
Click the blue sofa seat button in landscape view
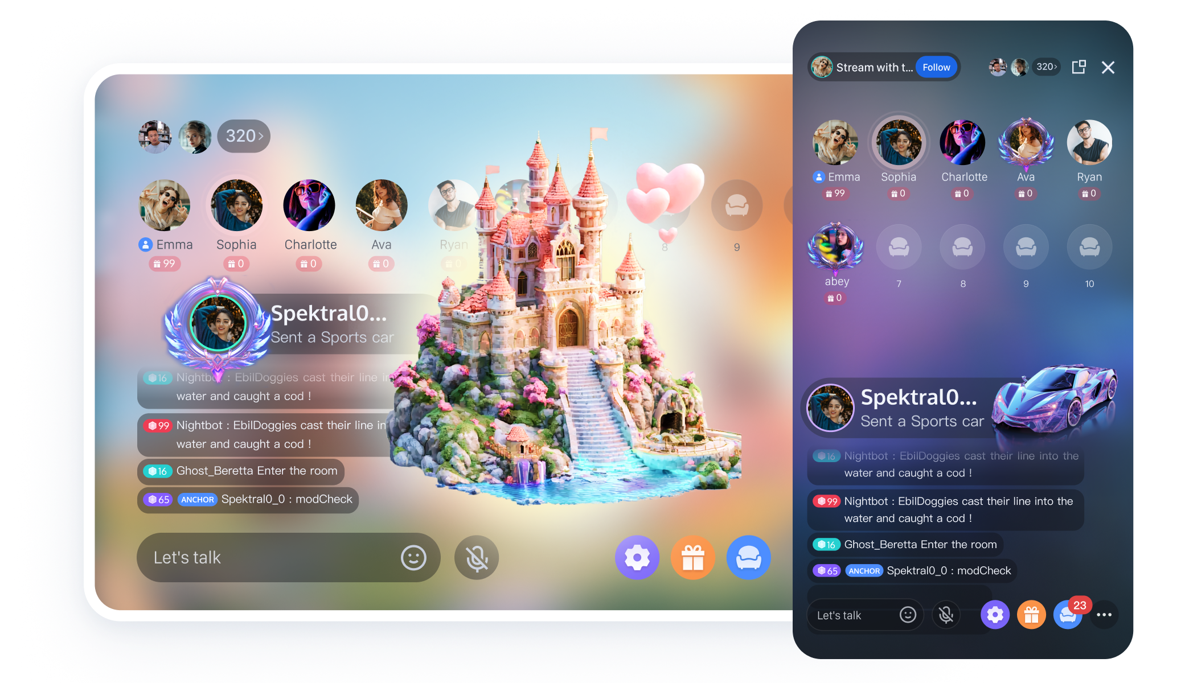tap(748, 557)
